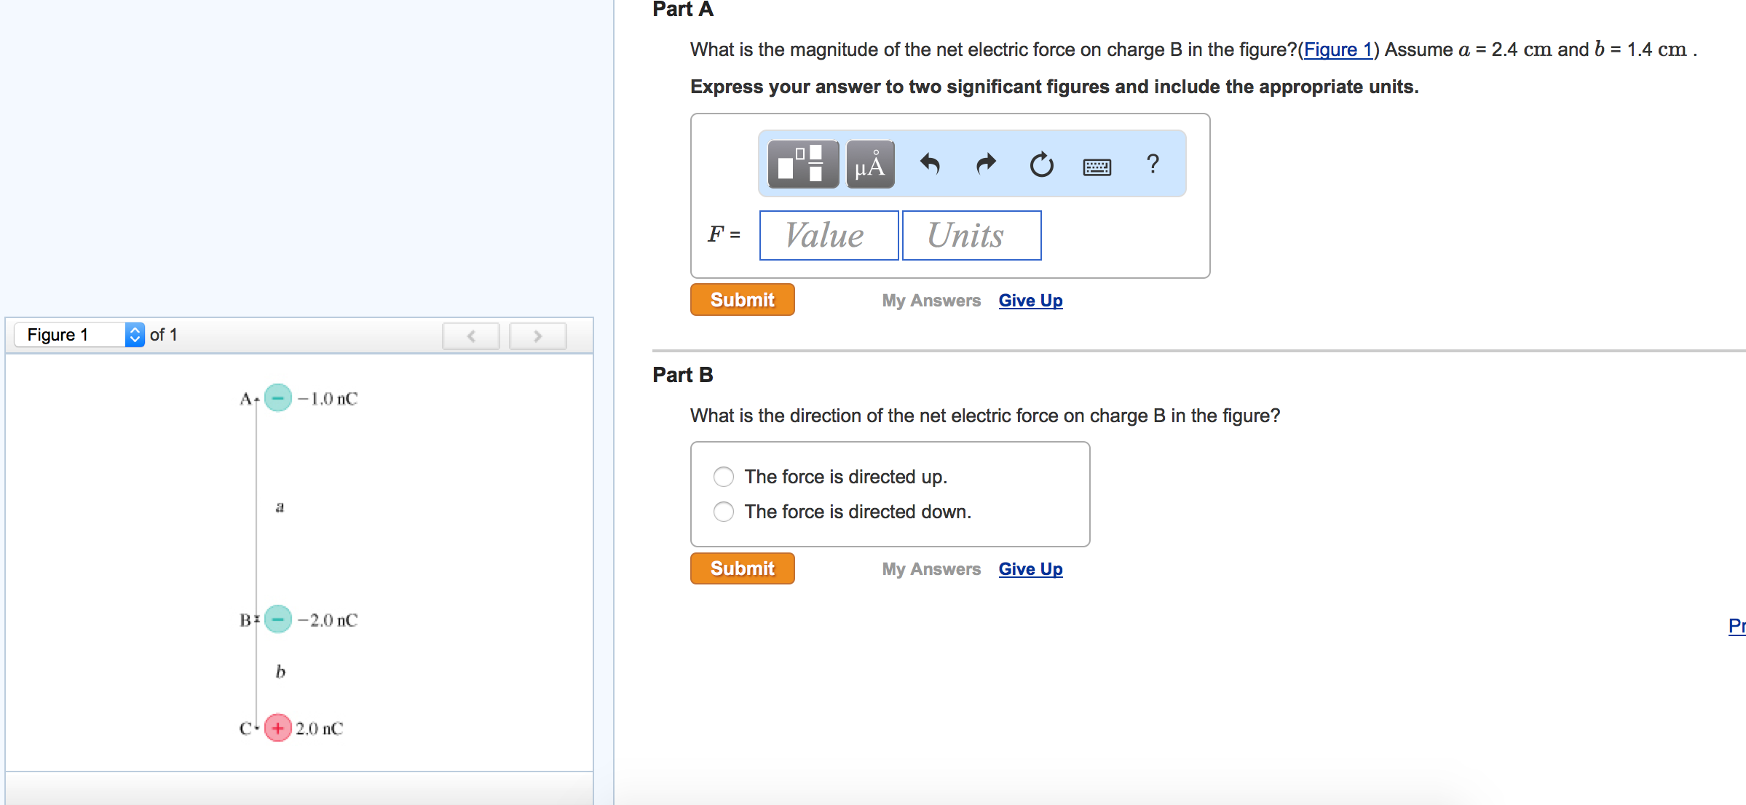The image size is (1746, 805).
Task: Click Give Up link for Part B
Action: tap(1030, 569)
